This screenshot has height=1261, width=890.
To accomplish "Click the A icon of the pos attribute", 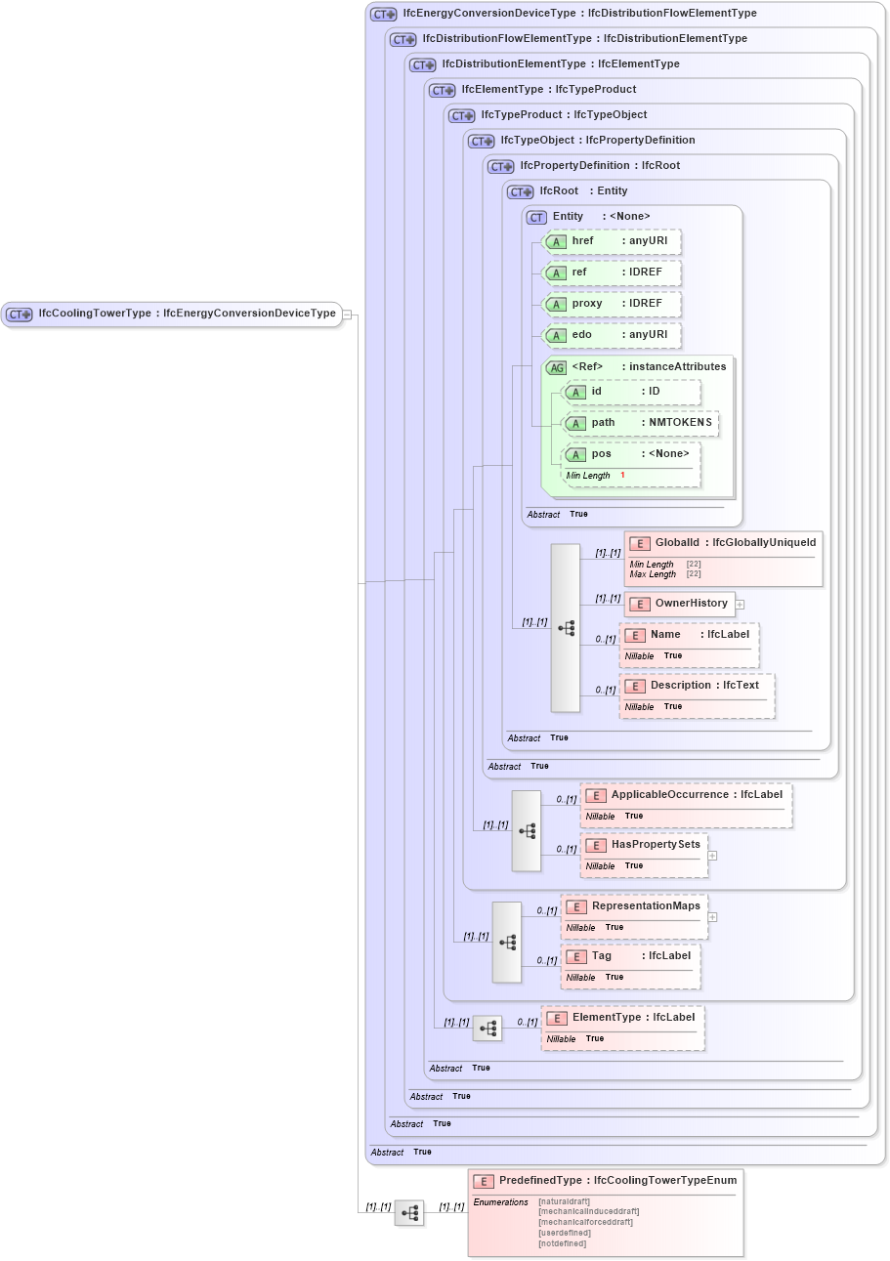I will 576,454.
